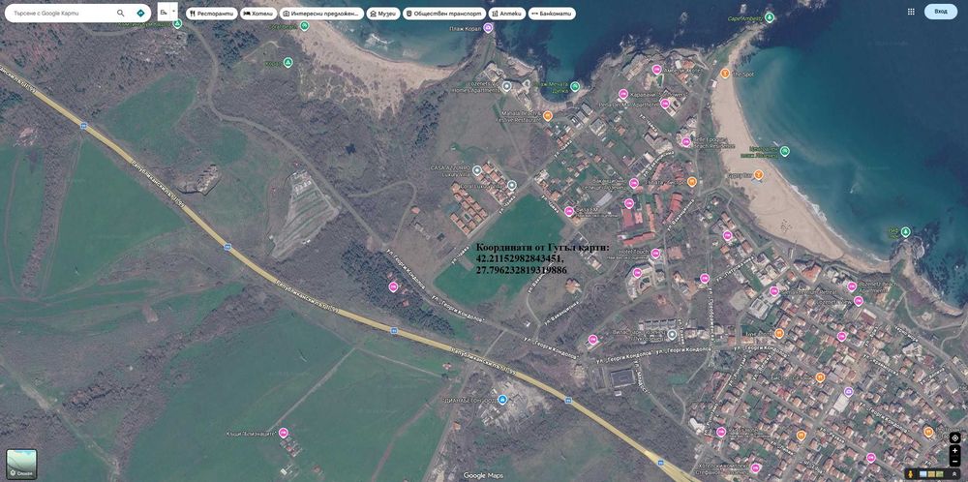
Task: Select the green imagery thumbnail in bottom bar
Action: pyautogui.click(x=940, y=474)
